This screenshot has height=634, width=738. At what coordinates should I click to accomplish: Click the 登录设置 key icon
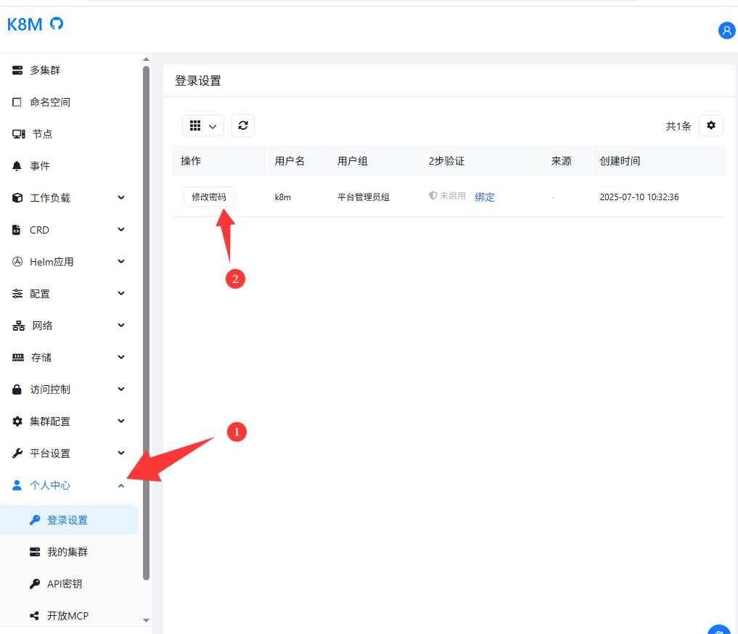35,520
